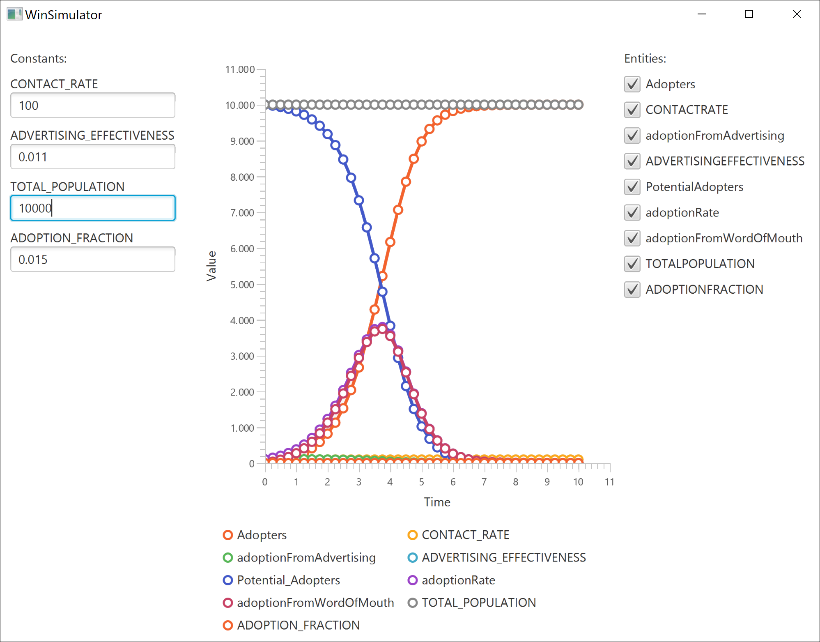The height and width of the screenshot is (642, 820).
Task: Click the CONTACT_RATE input field
Action: pyautogui.click(x=93, y=106)
